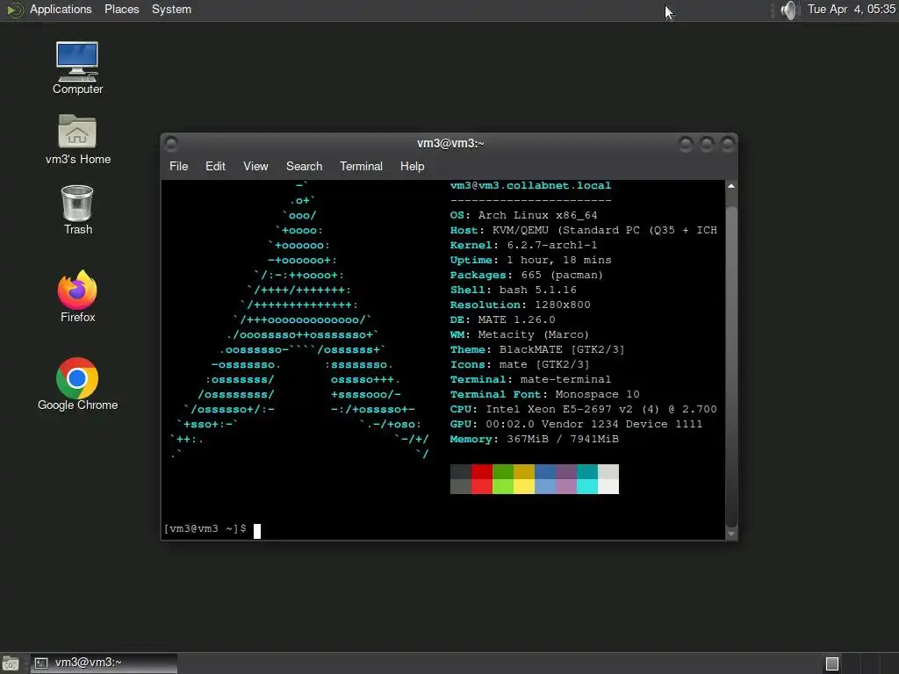Viewport: 899px width, 674px height.
Task: Click the 'Theme: BlackMATE [GTK2/3]' line
Action: [x=537, y=349]
